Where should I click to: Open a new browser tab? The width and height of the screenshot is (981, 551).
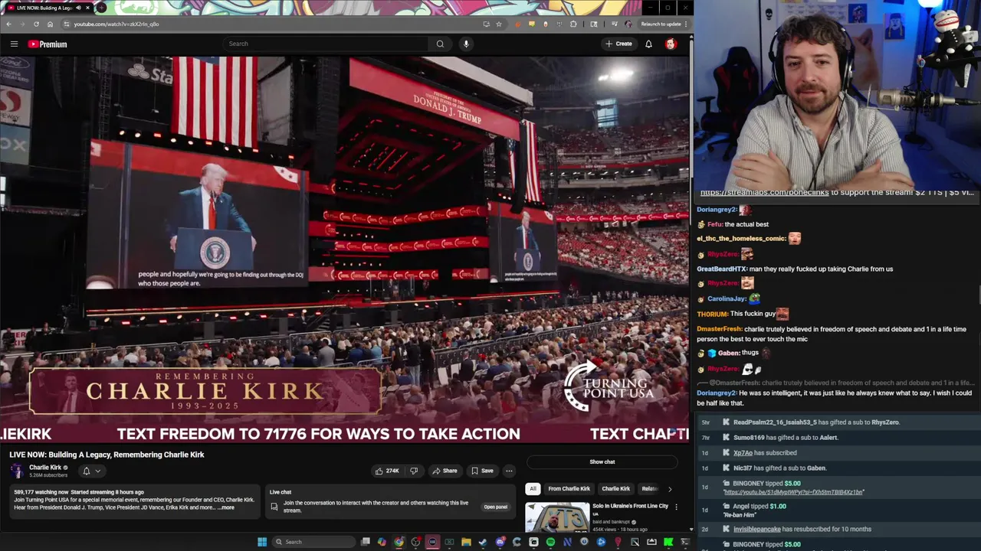pyautogui.click(x=101, y=8)
